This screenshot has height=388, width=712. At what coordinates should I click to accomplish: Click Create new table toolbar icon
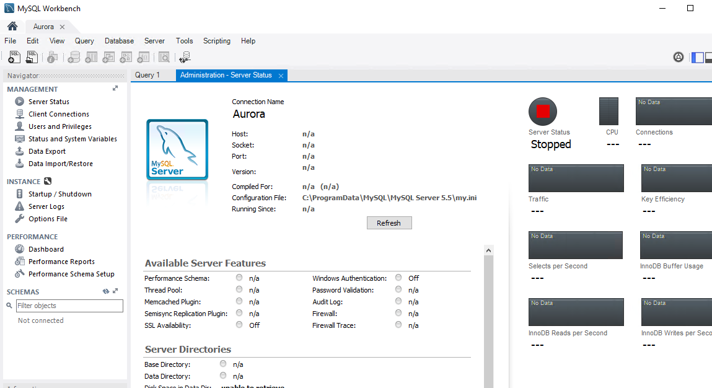(x=91, y=57)
